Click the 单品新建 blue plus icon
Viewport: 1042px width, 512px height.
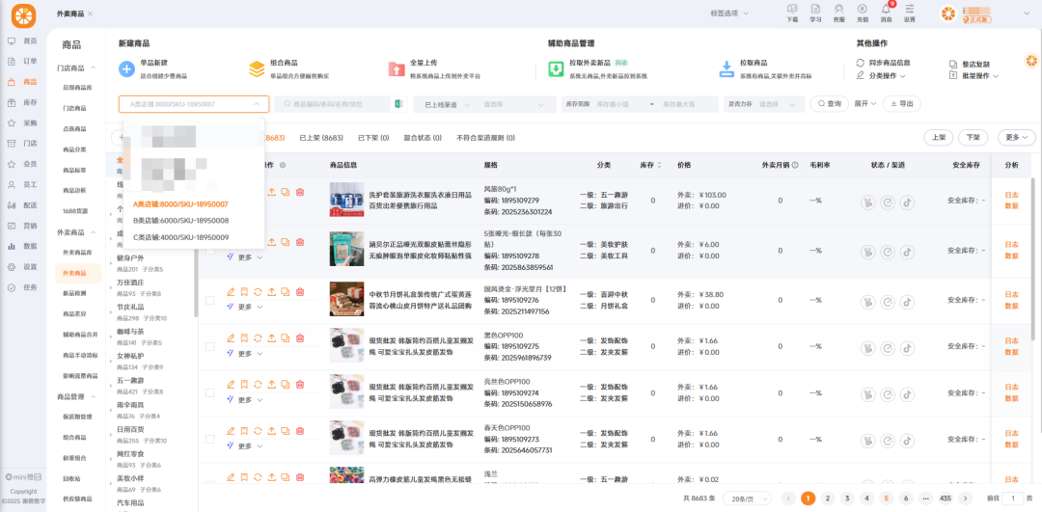(126, 68)
